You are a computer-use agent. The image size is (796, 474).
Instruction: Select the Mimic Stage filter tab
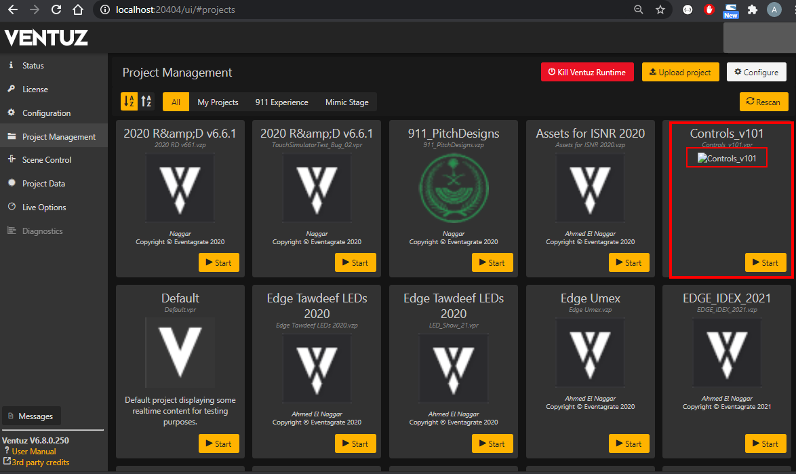coord(346,102)
